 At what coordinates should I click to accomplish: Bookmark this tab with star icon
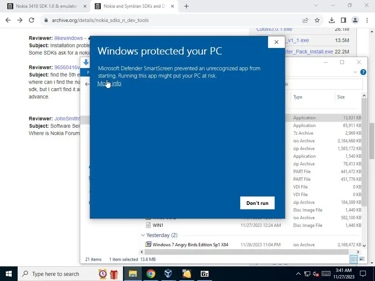(317, 20)
